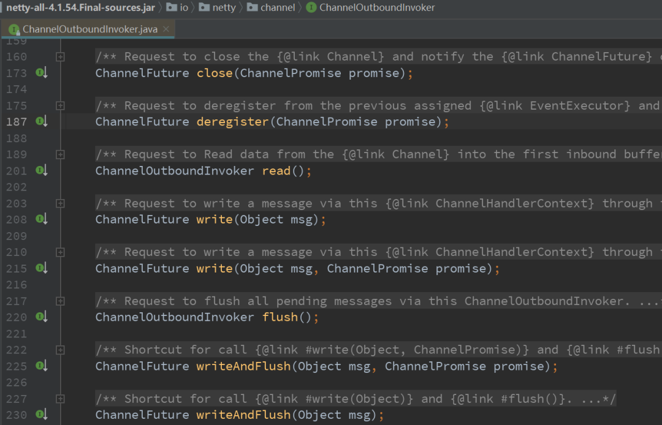Click ChannelOutboundInvoker return type on line 220

pyautogui.click(x=175, y=317)
